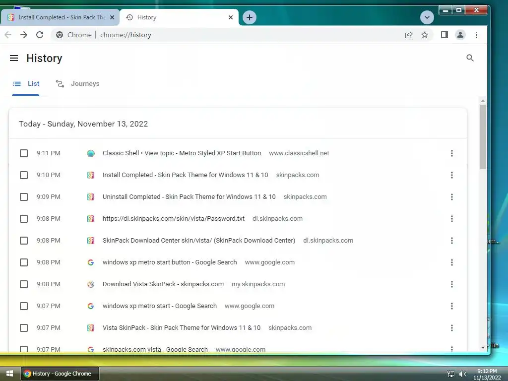Open a new tab with plus button

249,17
